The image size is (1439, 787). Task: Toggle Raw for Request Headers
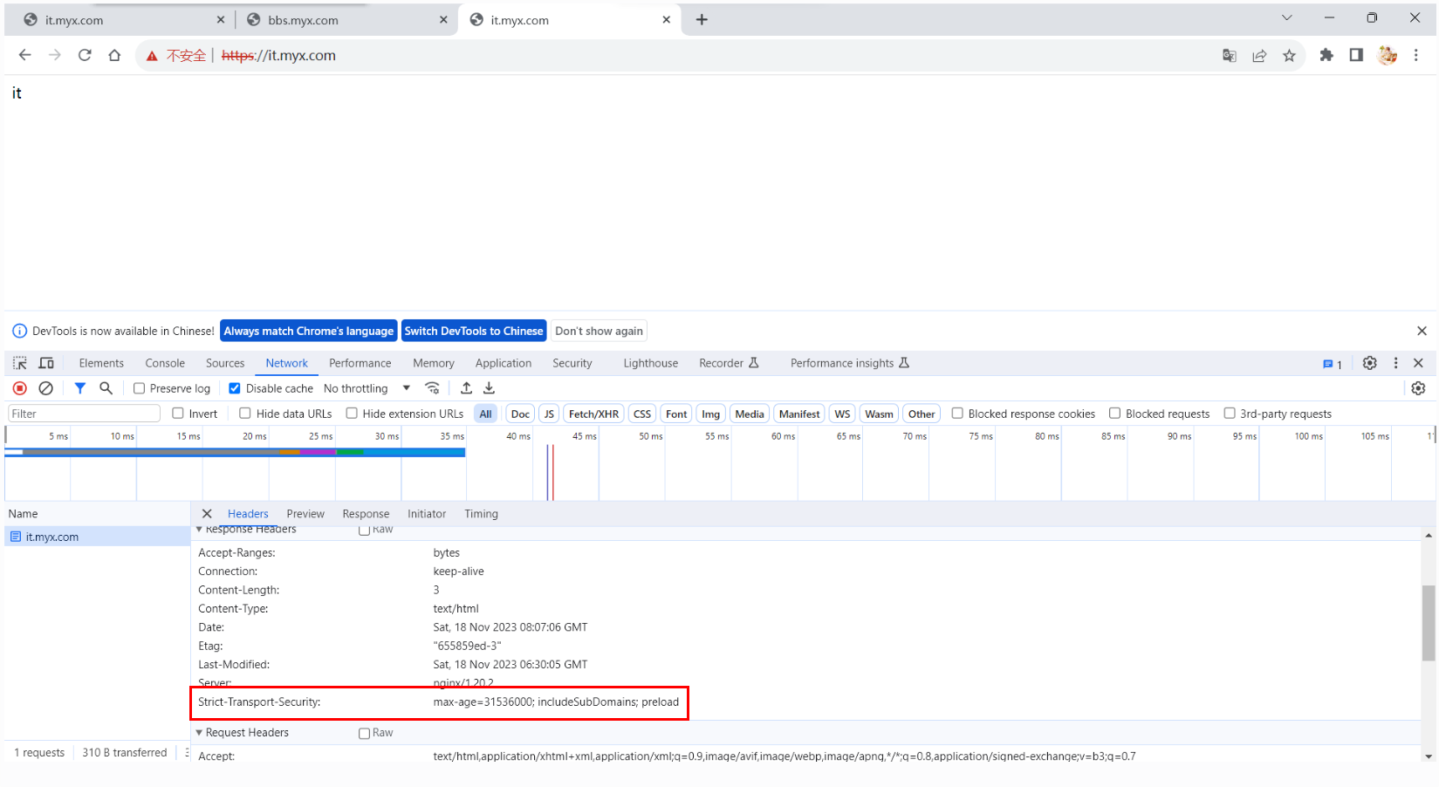click(365, 733)
